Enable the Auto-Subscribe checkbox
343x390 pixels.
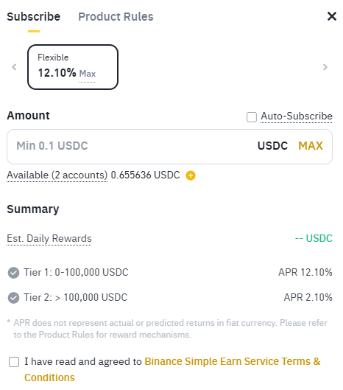click(251, 116)
